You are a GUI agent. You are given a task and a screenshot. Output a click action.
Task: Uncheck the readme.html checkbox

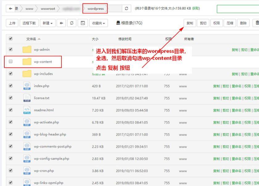(x=11, y=110)
